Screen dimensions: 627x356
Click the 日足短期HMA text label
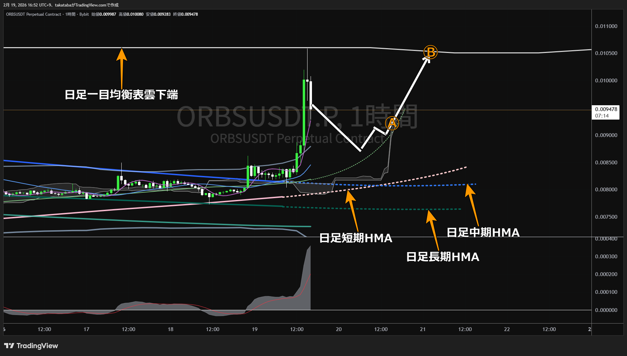[x=356, y=238]
